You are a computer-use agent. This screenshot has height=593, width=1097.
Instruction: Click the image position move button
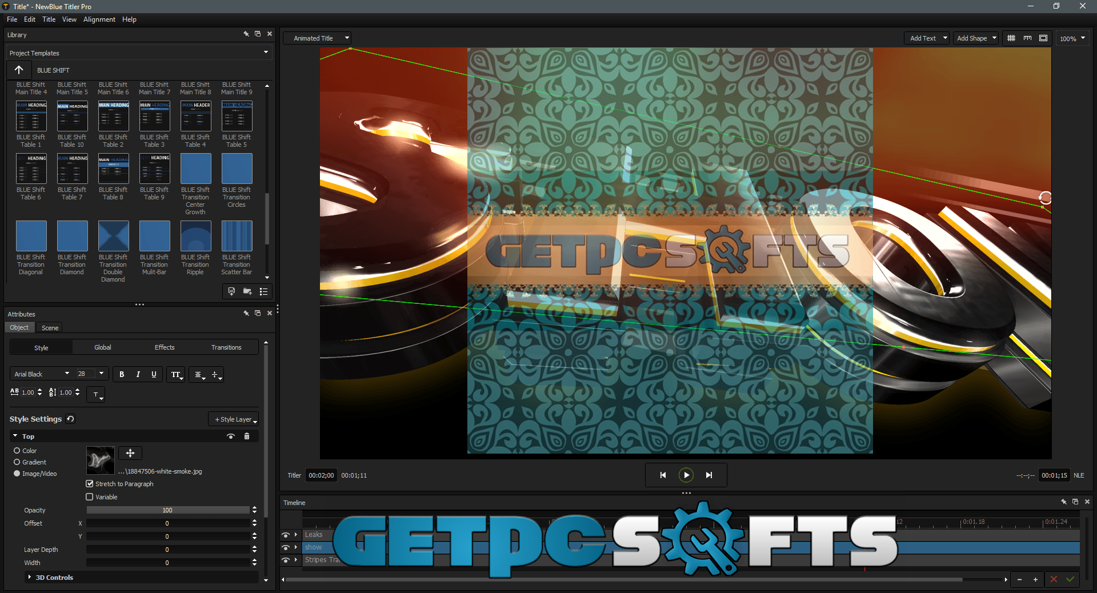(130, 453)
